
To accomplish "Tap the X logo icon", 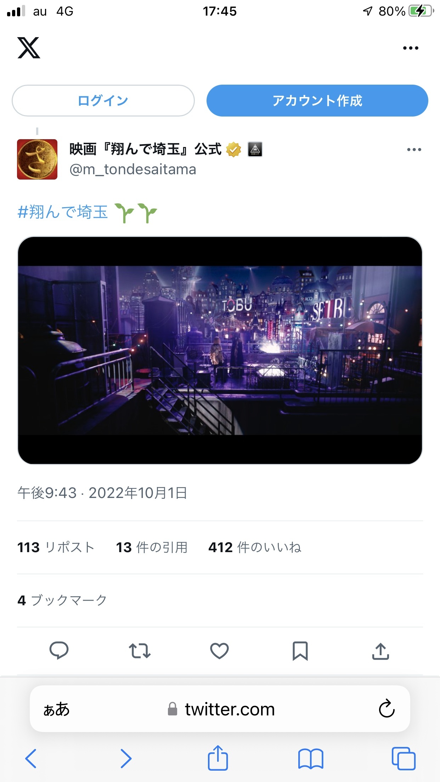I will pos(29,48).
